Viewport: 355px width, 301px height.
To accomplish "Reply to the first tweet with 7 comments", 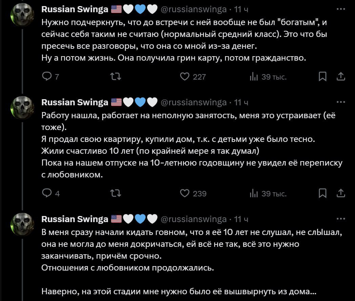I will (46, 77).
